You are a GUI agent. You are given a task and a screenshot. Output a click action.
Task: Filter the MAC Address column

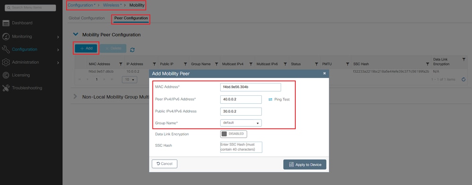click(120, 64)
